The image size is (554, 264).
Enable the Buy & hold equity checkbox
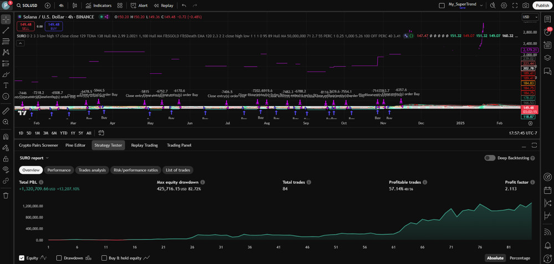pyautogui.click(x=104, y=258)
